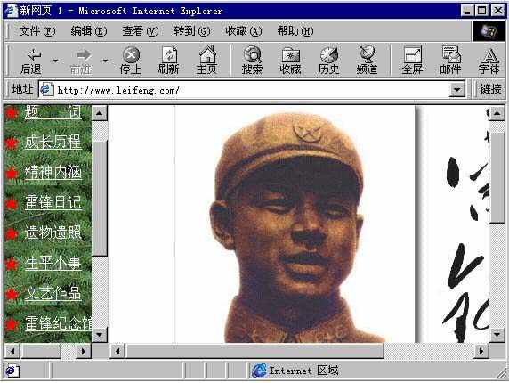Open Back button history dropdown arrow
This screenshot has height=383, width=509.
point(55,61)
